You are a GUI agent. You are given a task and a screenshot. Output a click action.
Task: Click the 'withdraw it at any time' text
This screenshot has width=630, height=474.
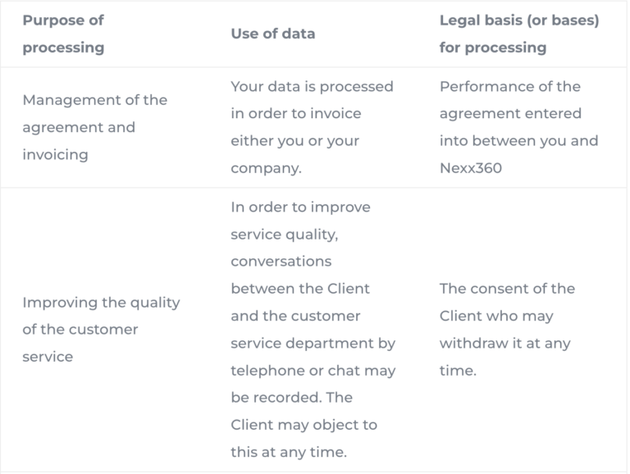504,357
